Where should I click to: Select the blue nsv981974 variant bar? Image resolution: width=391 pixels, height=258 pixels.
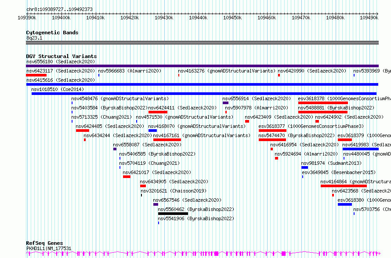click(x=305, y=167)
